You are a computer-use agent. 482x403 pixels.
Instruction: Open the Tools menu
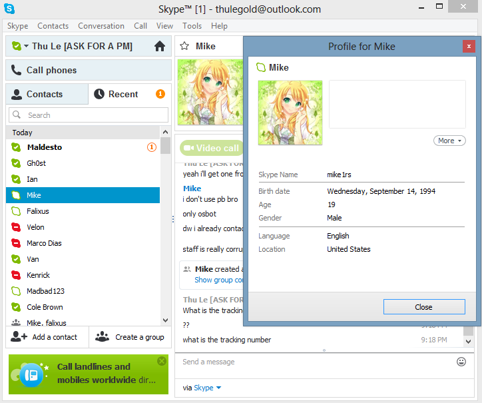(x=192, y=26)
